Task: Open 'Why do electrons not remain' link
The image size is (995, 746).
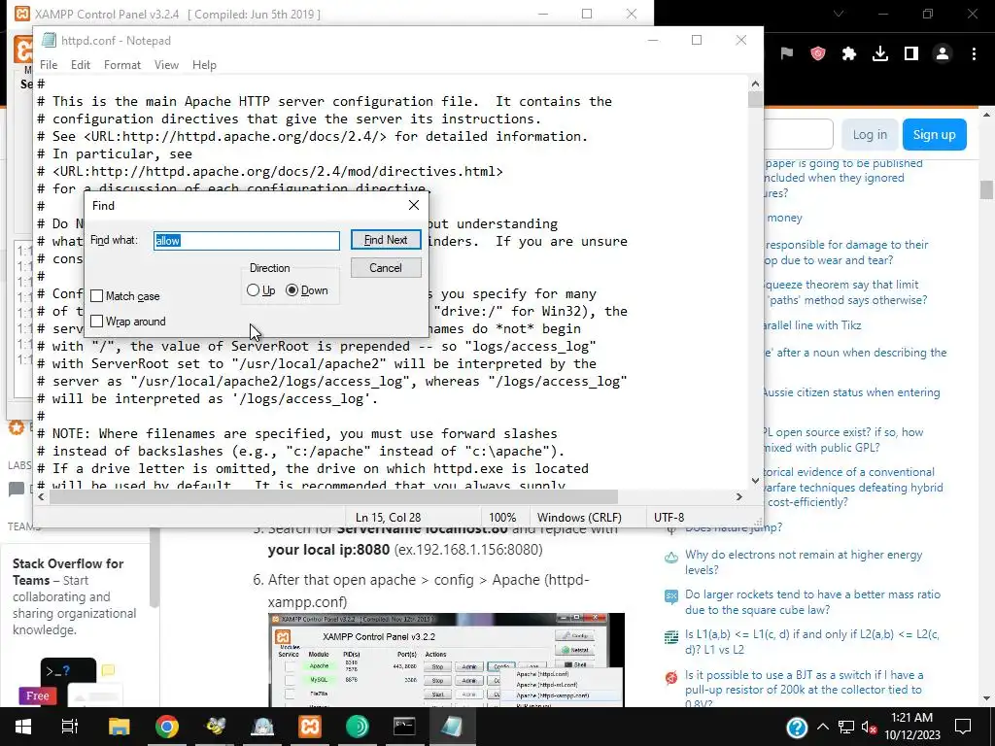Action: (x=804, y=562)
